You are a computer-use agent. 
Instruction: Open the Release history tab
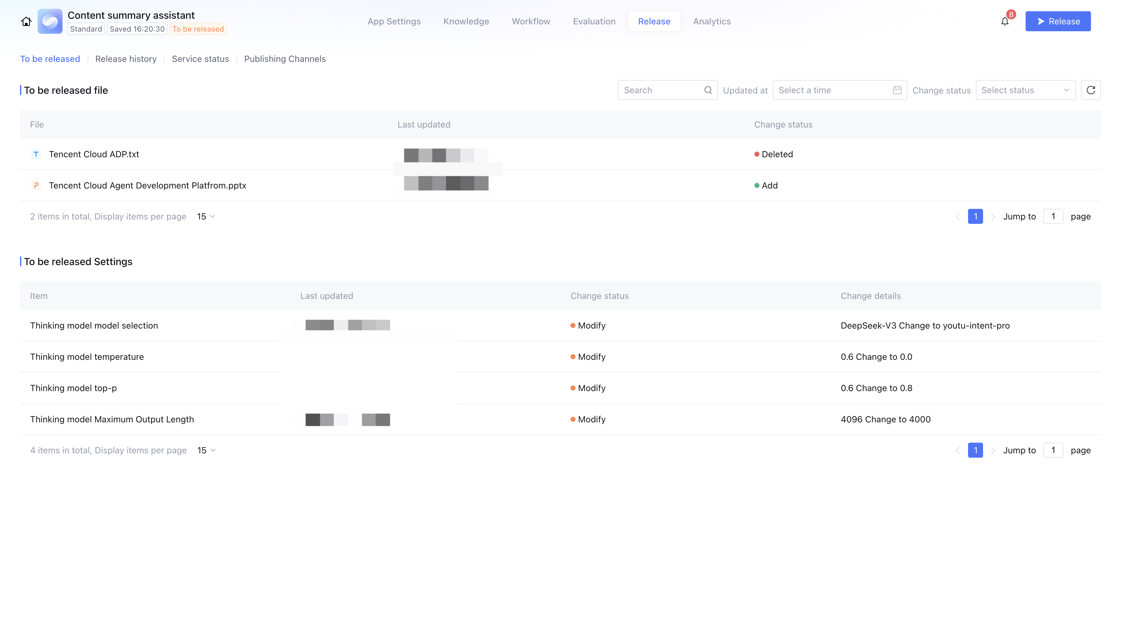click(x=126, y=59)
